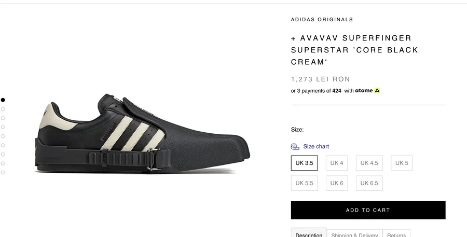Go to the Adidas Originals brand link
Image resolution: width=467 pixels, height=237 pixels.
pos(322,20)
